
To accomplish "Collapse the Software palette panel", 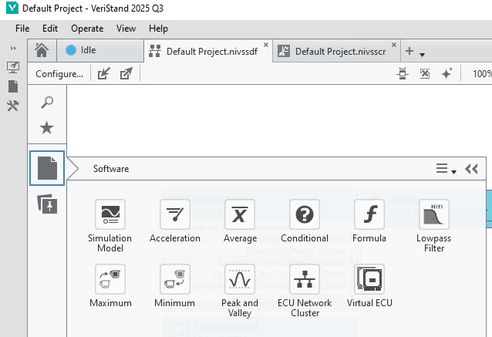I will (x=471, y=169).
